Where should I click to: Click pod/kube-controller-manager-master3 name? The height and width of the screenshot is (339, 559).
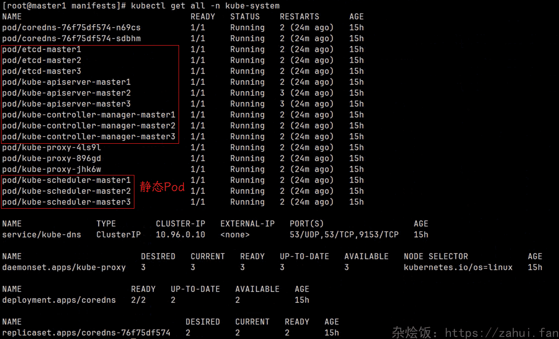click(x=89, y=137)
